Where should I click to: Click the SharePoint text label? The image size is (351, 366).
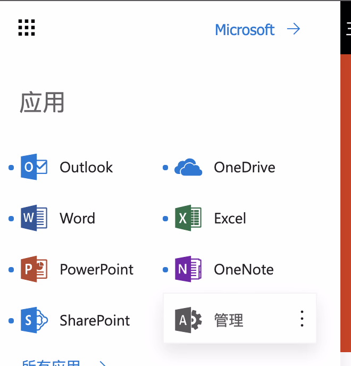95,321
